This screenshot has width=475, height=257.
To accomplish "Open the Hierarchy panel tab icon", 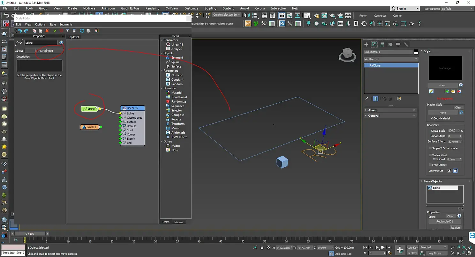I will tap(382, 44).
